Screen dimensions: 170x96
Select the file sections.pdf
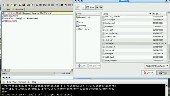click(x=134, y=37)
